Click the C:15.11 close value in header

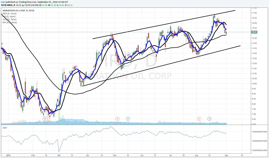(68, 5)
